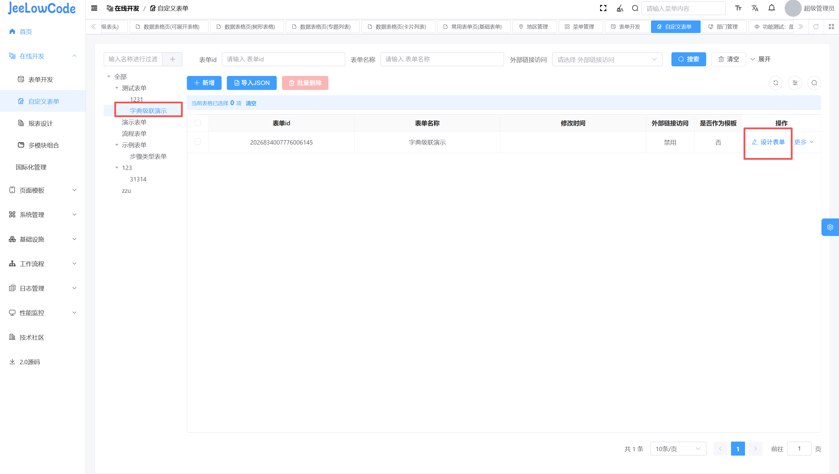Expand the 更多 actions dropdown

[x=803, y=142]
